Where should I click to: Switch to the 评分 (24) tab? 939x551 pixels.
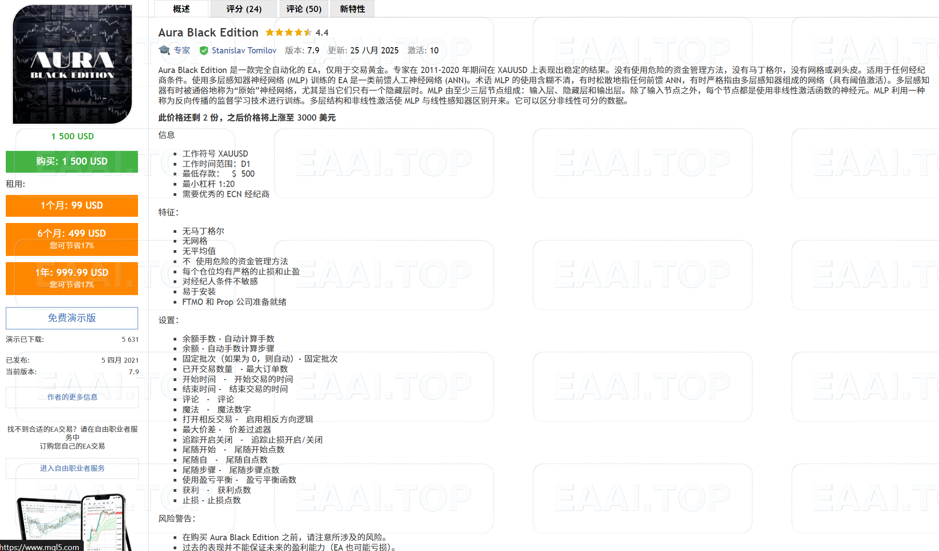pos(244,9)
